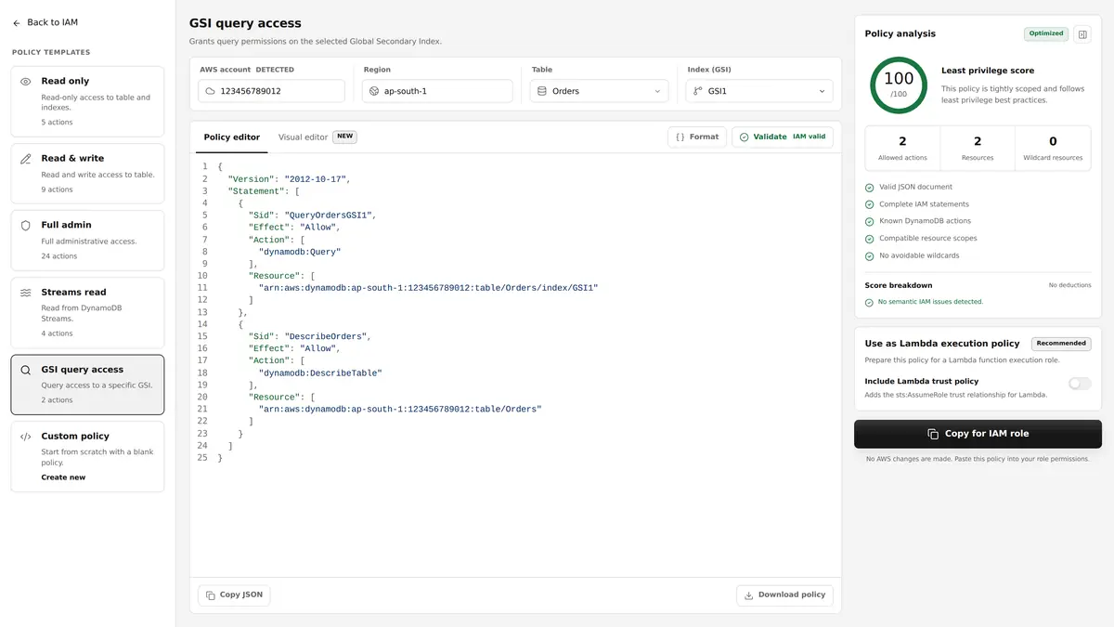Click Create new under Custom policy
The image size is (1114, 627).
coord(63,477)
